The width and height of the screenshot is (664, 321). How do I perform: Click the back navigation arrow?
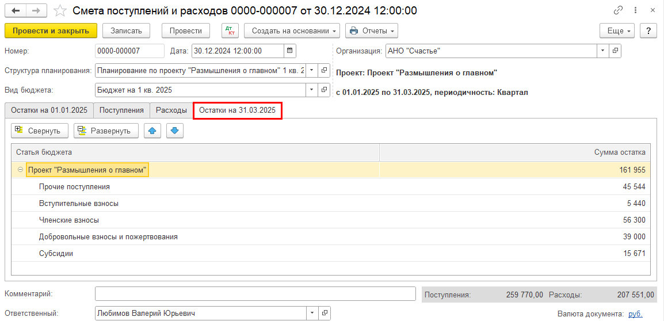[15, 10]
